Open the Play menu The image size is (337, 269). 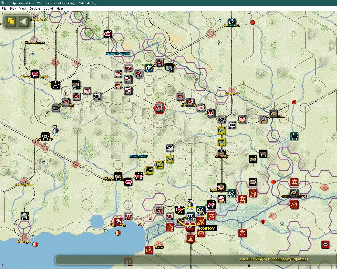click(13, 9)
